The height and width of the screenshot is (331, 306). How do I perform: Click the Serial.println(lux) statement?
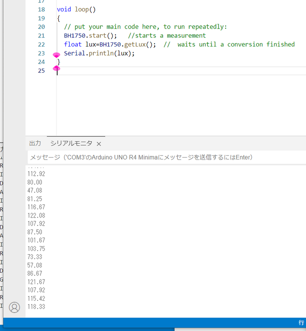[99, 53]
